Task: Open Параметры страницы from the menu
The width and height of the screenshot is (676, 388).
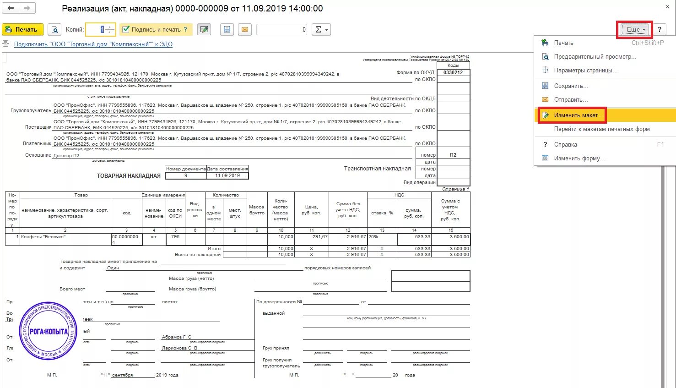Action: coord(604,70)
